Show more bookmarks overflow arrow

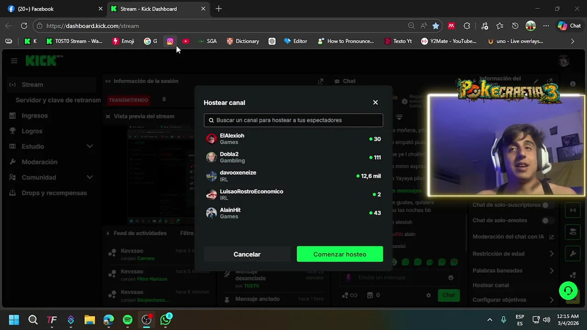point(572,41)
